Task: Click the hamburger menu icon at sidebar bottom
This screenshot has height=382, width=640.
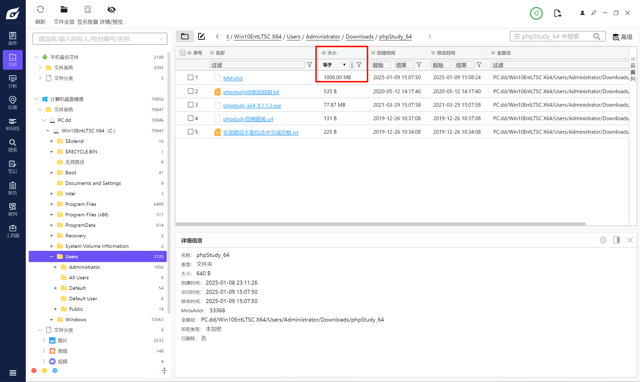Action: [12, 373]
